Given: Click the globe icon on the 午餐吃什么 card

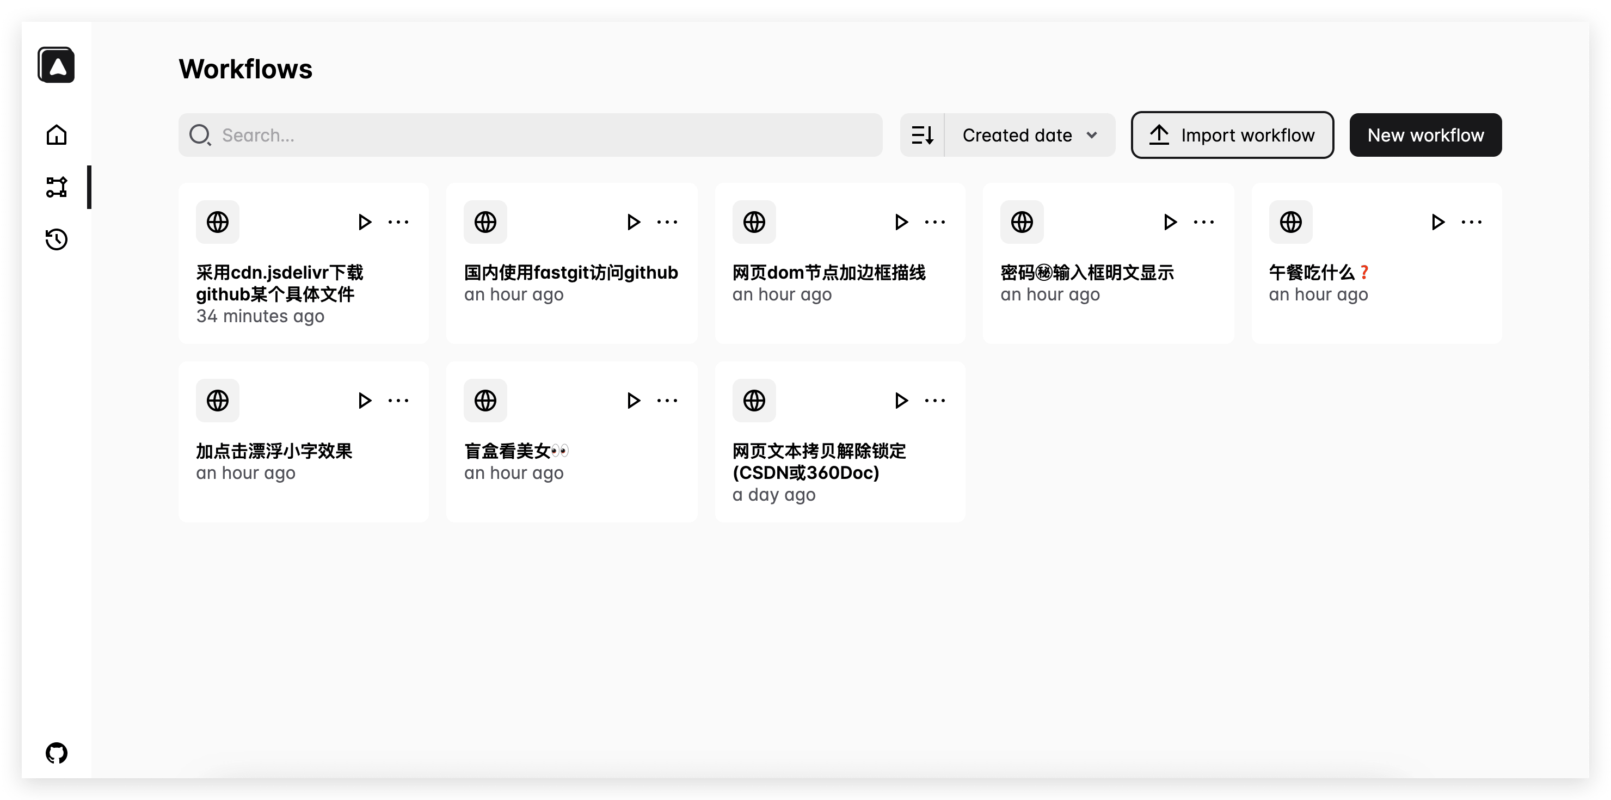Looking at the screenshot, I should (1290, 221).
